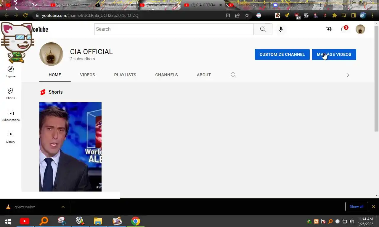Open Subscriptions in the sidebar
379x227 pixels.
pyautogui.click(x=11, y=116)
